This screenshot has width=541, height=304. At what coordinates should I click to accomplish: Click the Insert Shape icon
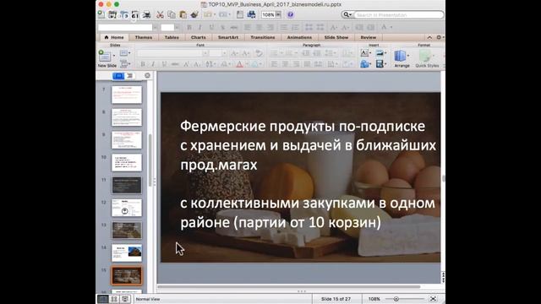tap(364, 64)
